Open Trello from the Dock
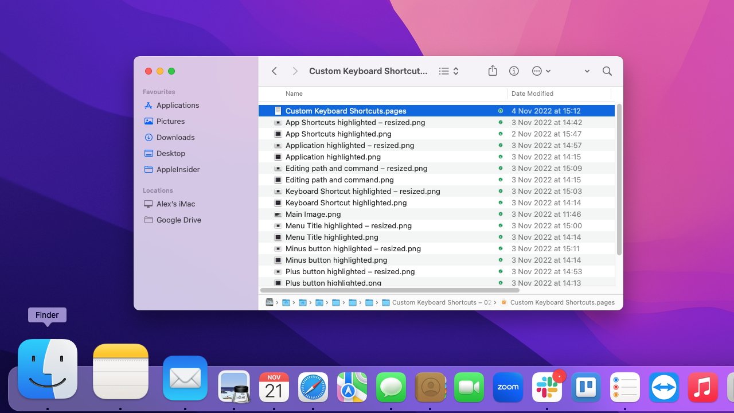 tap(586, 387)
